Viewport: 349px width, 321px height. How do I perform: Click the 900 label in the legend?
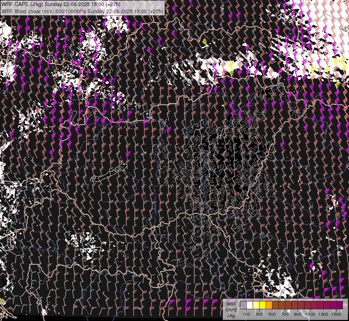click(298, 314)
